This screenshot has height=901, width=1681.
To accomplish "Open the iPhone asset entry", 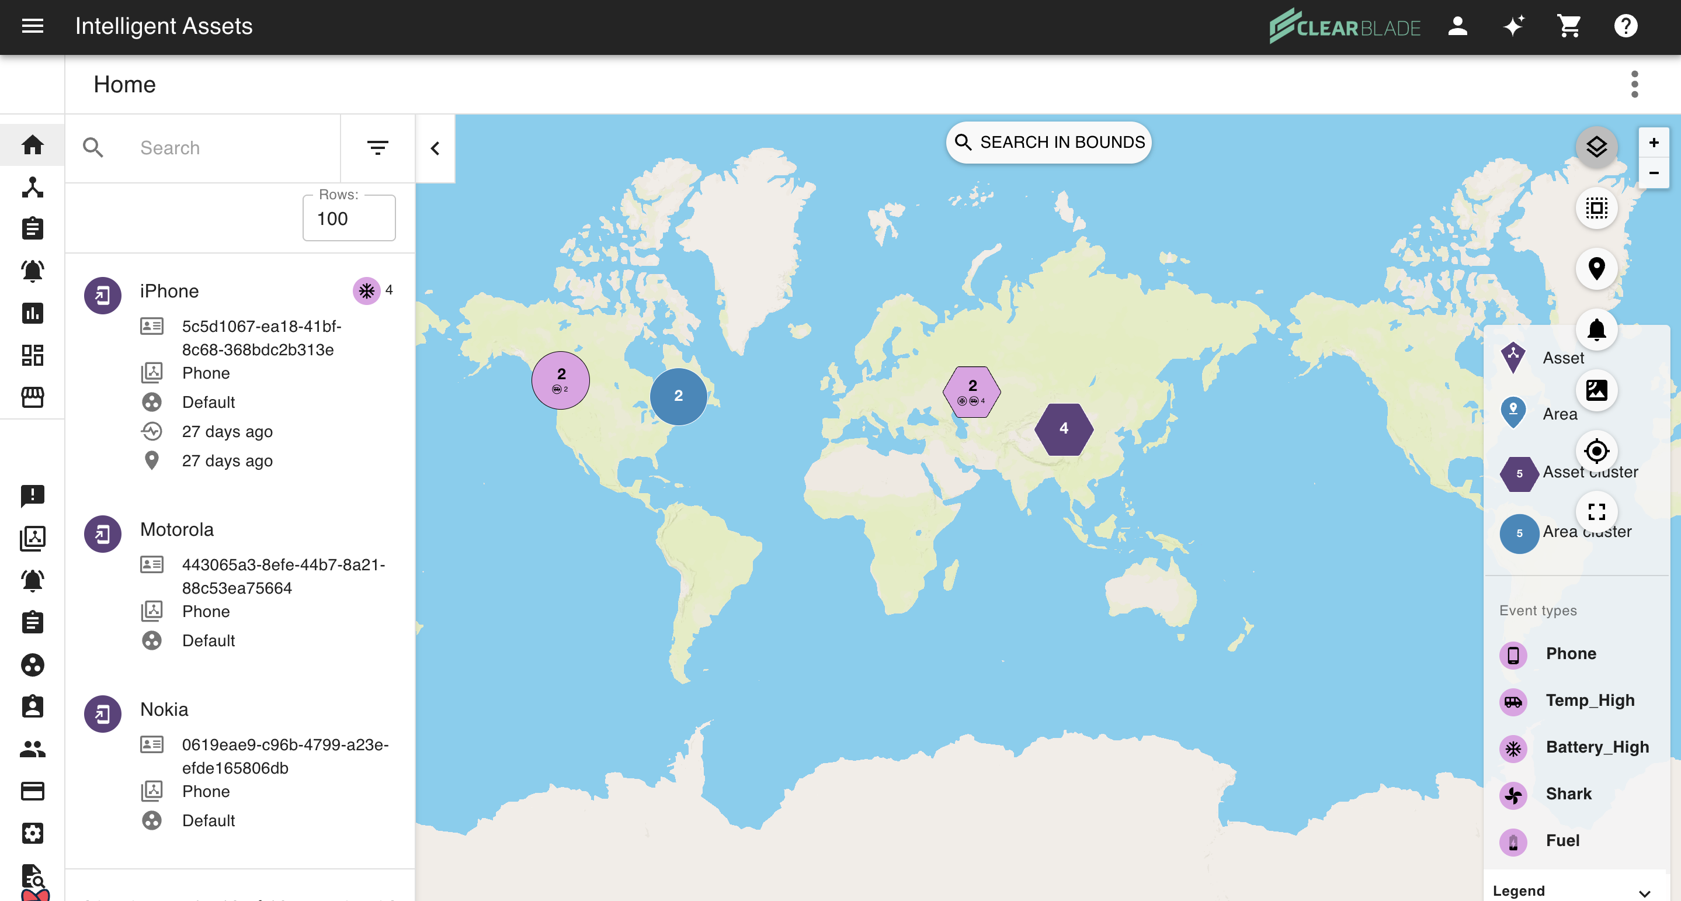I will [x=169, y=291].
